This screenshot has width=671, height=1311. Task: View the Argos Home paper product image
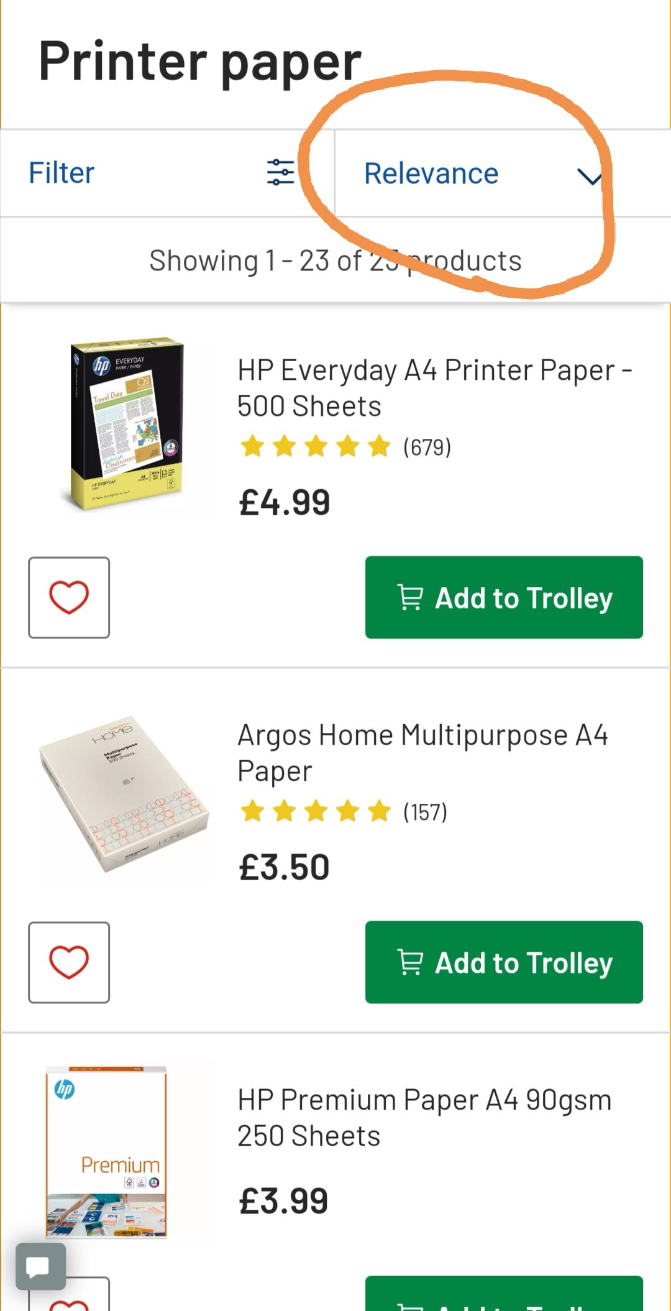tap(124, 794)
